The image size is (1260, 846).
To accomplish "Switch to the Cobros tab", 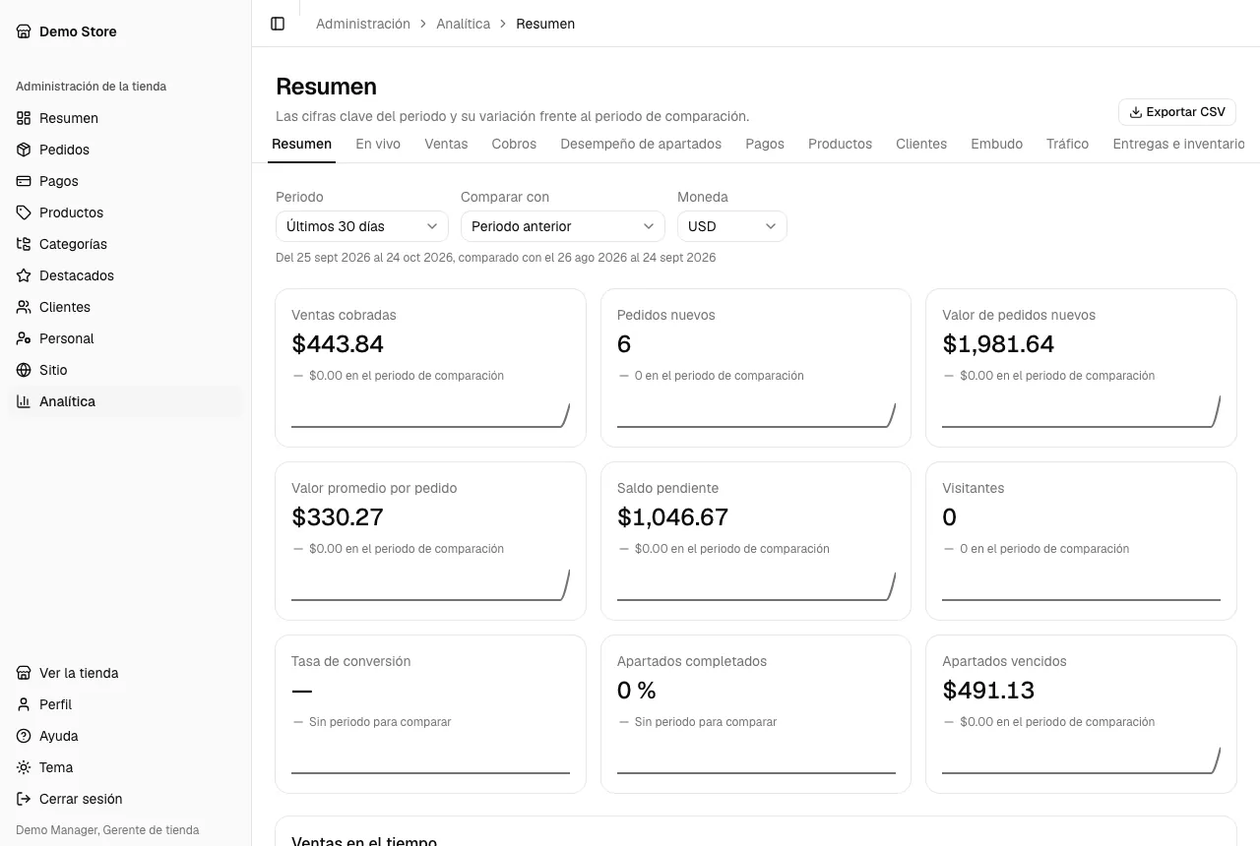I will [x=514, y=144].
